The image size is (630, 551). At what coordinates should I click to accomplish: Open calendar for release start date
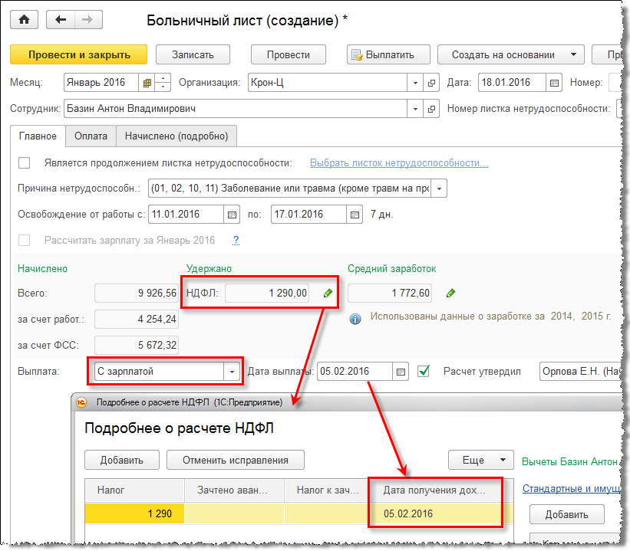[x=232, y=214]
